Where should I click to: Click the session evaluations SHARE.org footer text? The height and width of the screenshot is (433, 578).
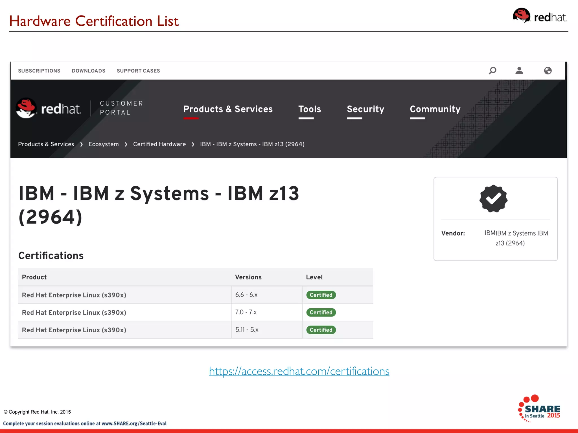[x=85, y=423]
